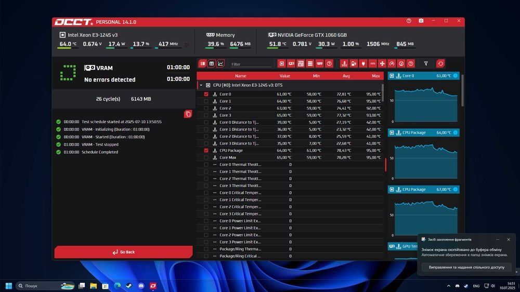Open the Windows Start menu
The height and width of the screenshot is (292, 520).
(x=9, y=286)
